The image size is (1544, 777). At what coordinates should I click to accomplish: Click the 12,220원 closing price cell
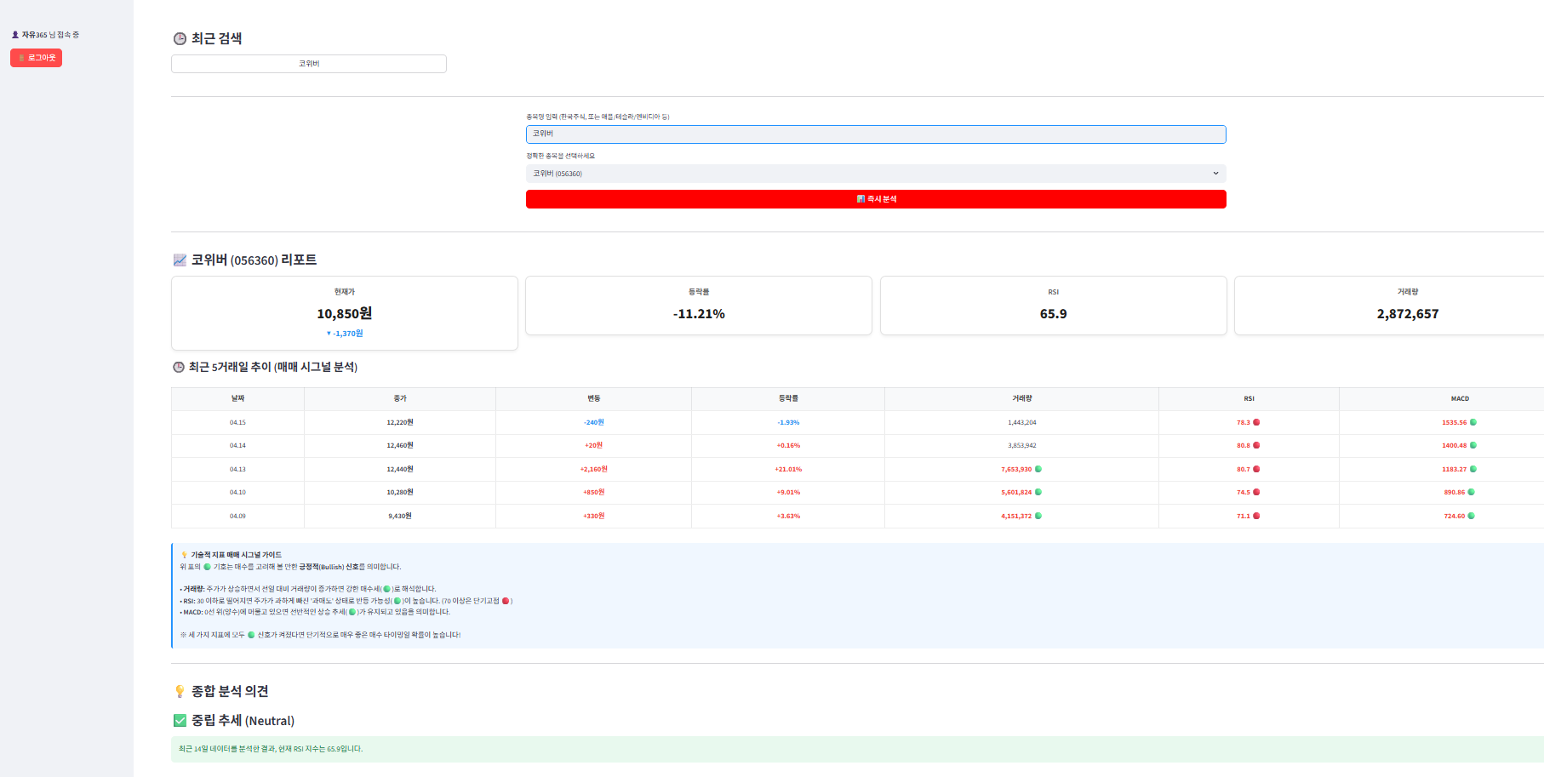tap(400, 422)
